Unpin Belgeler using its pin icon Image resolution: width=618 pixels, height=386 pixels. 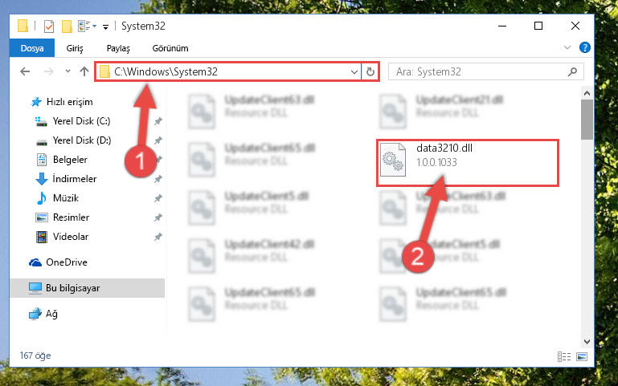[x=158, y=160]
